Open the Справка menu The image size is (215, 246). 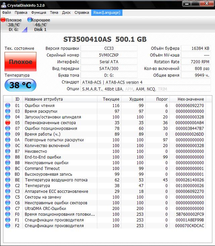[x=82, y=12]
